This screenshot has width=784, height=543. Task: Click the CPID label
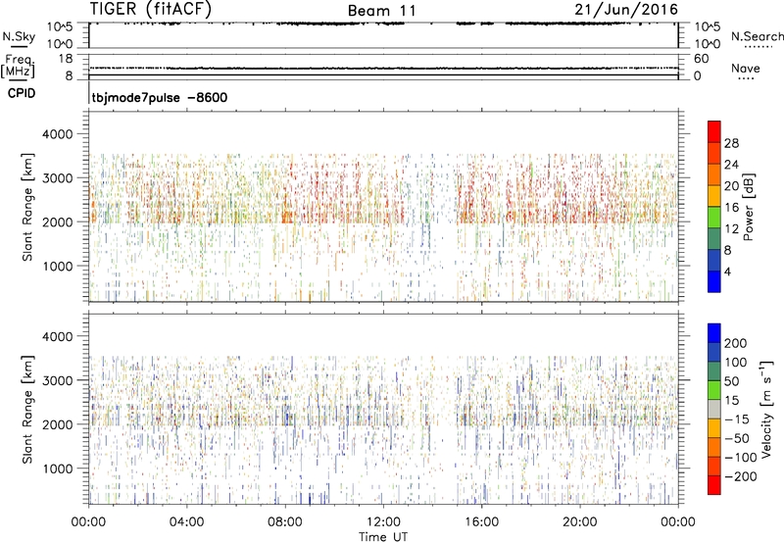point(22,93)
